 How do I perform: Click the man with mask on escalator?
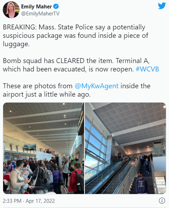(142, 182)
